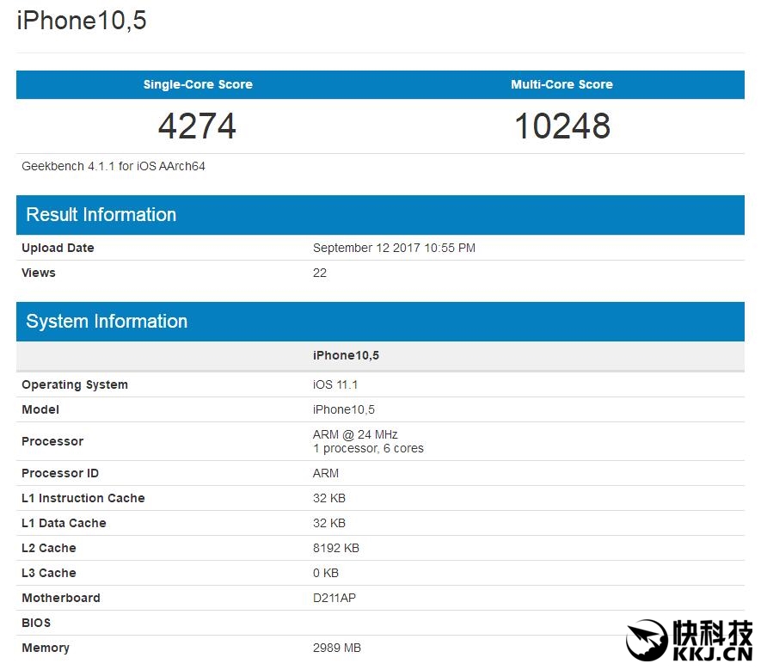Select the Processor ID label
This screenshot has height=670, width=761.
pyautogui.click(x=60, y=473)
